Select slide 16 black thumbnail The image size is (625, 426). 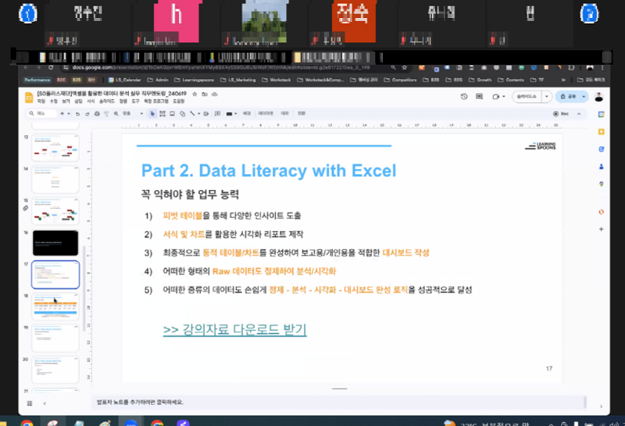(x=55, y=242)
